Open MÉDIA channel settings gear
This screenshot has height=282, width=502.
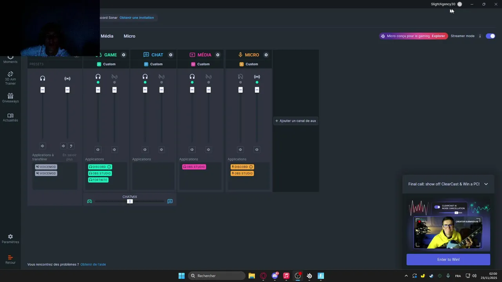tap(218, 55)
